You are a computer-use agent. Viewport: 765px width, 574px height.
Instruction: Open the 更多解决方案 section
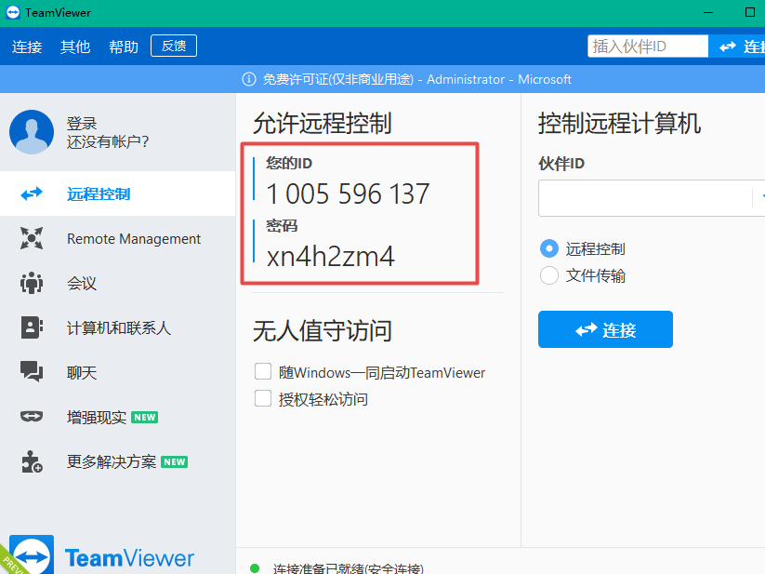click(x=117, y=461)
